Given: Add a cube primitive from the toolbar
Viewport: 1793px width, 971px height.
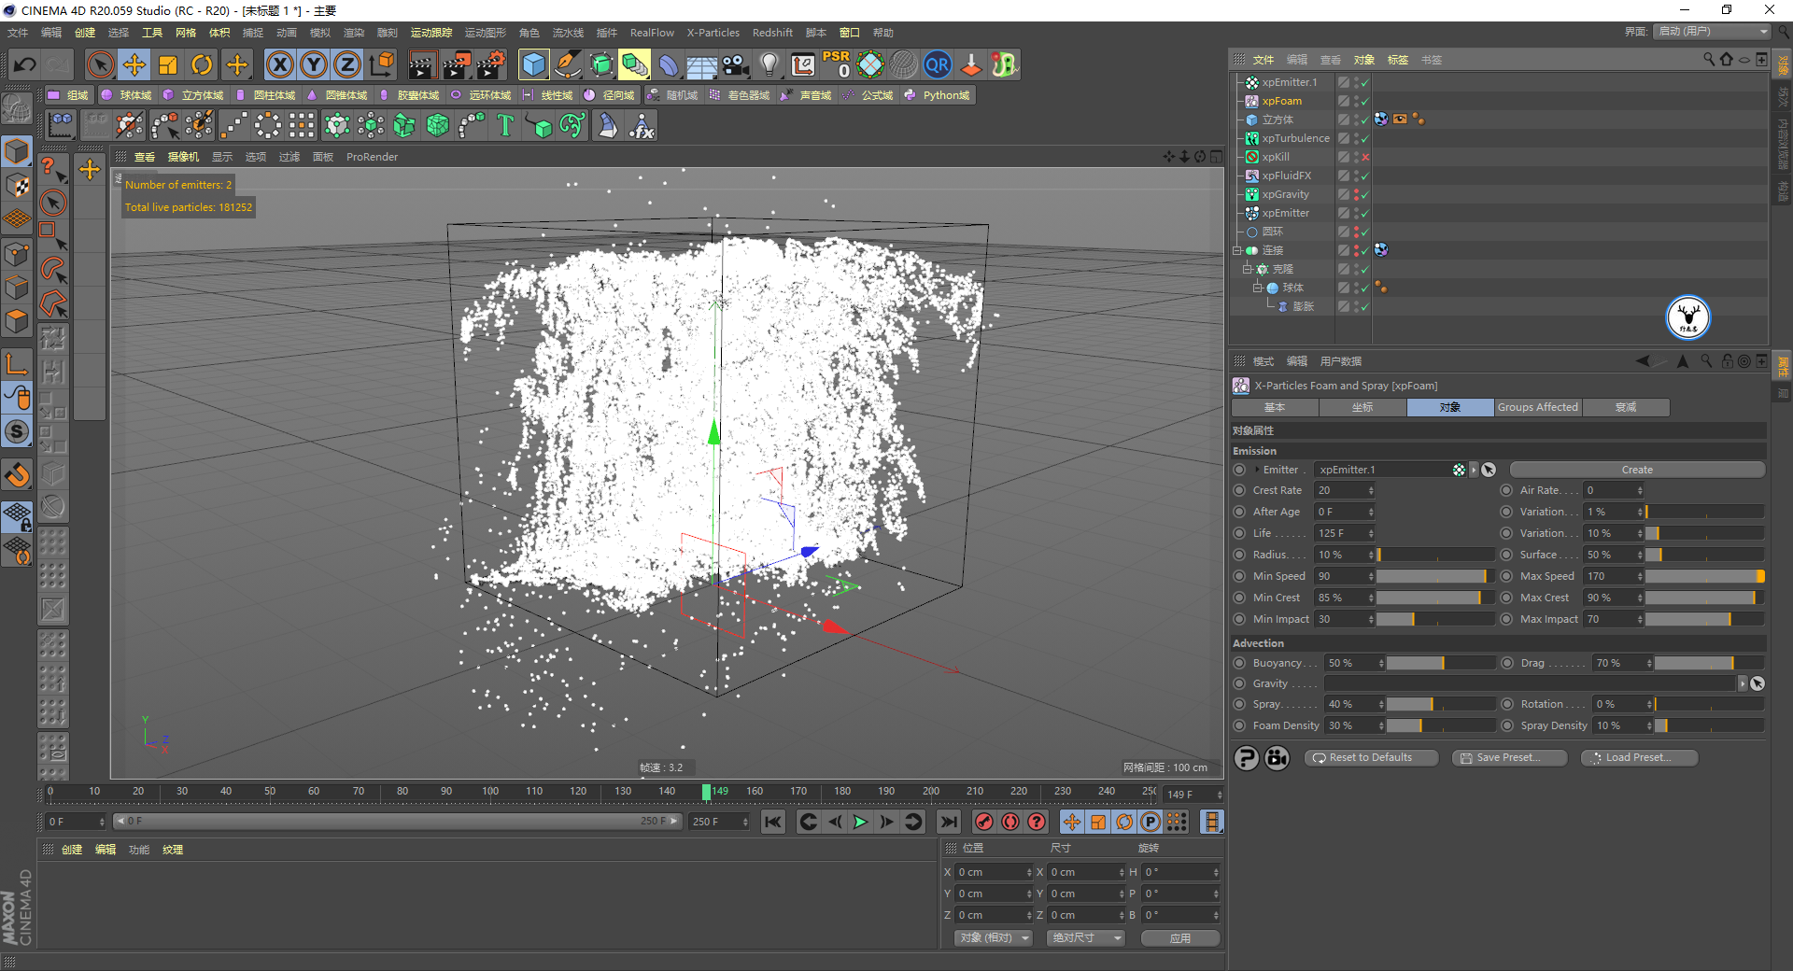Looking at the screenshot, I should click(533, 64).
